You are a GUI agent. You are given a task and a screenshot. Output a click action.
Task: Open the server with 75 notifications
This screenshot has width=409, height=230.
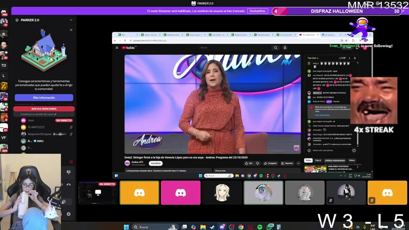coord(4,96)
